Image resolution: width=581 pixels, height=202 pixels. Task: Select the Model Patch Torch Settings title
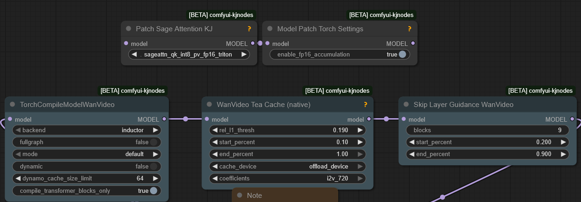[x=320, y=29]
